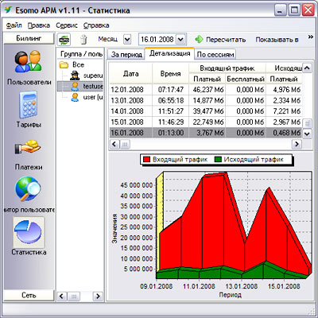318x318 pixels.
Task: Switch to the Детализация tab
Action: 169,53
